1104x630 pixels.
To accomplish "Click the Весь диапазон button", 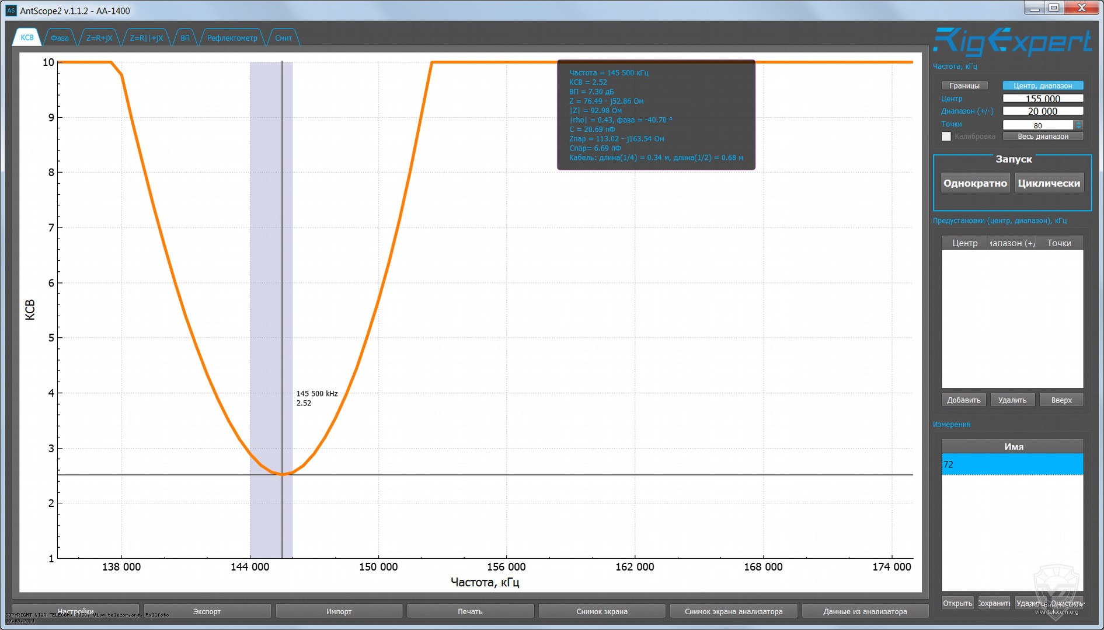I will click(x=1043, y=136).
